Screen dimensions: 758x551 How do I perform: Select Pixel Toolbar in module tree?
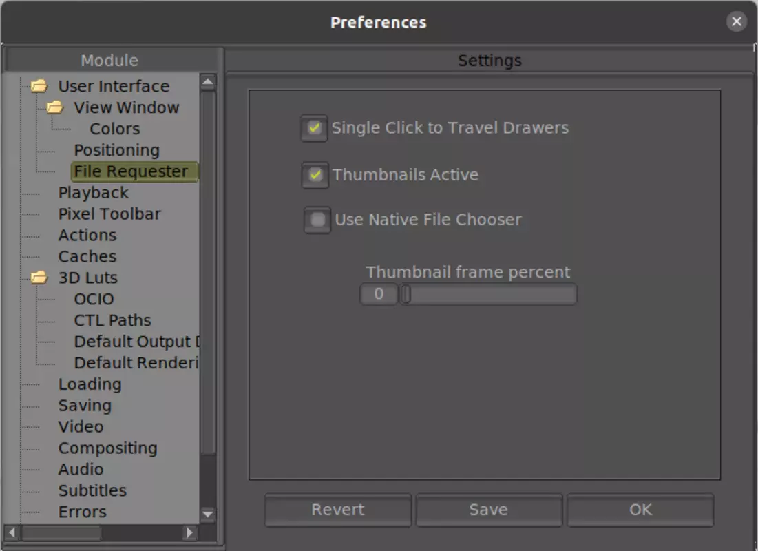109,214
